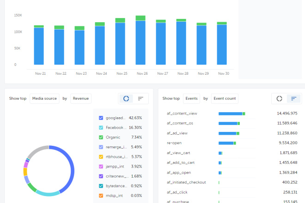Open the Revenue metric dropdown

coord(81,98)
